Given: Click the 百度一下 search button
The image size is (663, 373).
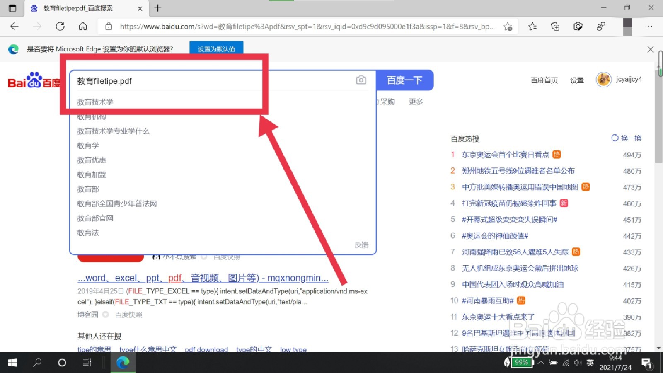Looking at the screenshot, I should [404, 80].
